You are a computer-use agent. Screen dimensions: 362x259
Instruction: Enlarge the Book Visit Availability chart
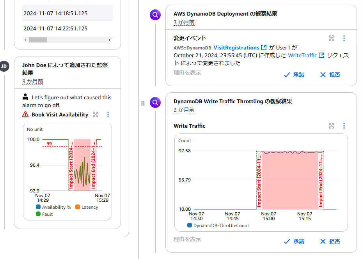[96, 115]
